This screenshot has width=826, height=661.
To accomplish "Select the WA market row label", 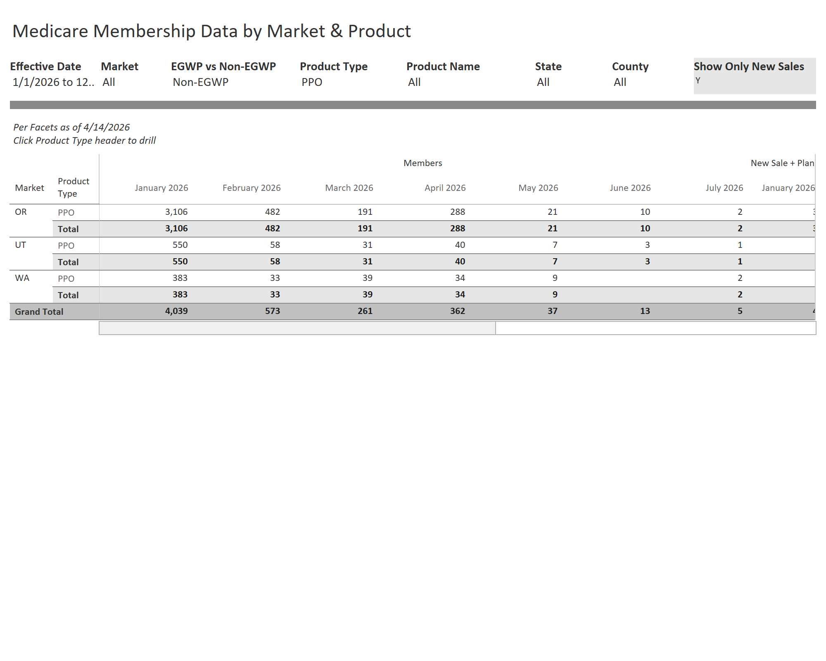I will pos(22,278).
